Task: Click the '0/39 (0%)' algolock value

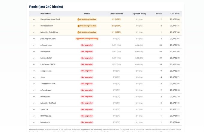Action: (x=139, y=58)
